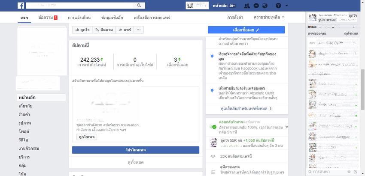Open the เครื่องมือการเผยแพร่ tab

[152, 18]
